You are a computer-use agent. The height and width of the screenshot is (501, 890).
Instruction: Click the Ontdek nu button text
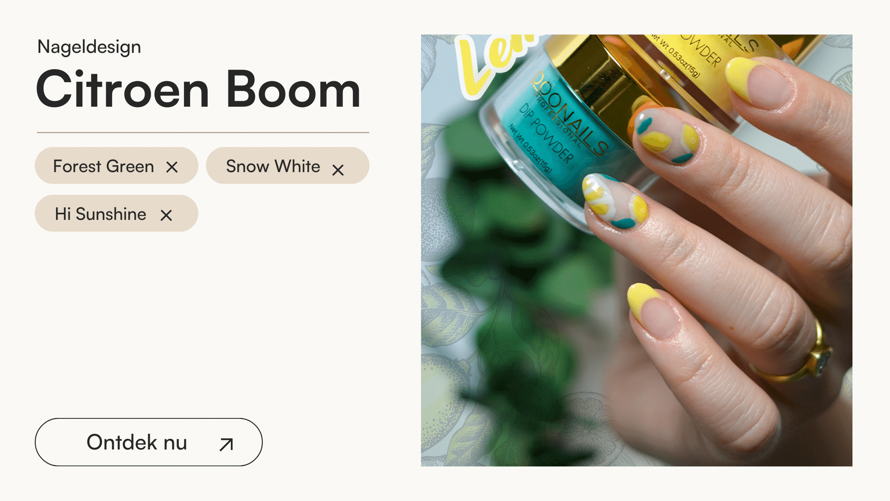tap(137, 442)
